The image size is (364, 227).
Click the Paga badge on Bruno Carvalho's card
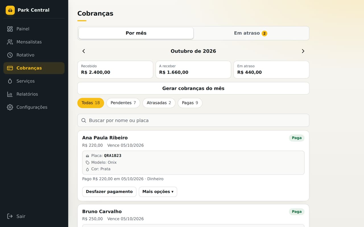pos(297,212)
